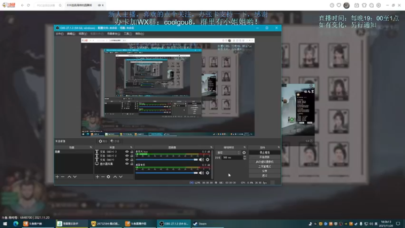Click the Exit button in OBS Controls
This screenshot has width=405, height=228.
265,176
